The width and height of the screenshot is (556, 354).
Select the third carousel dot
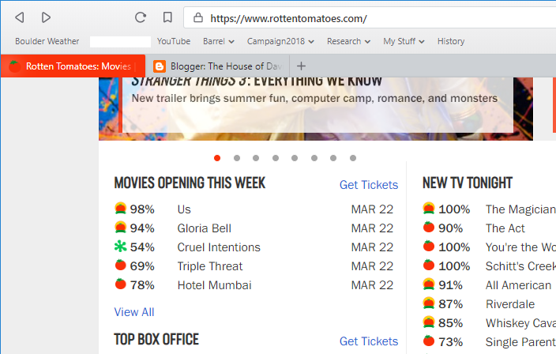[x=256, y=158]
